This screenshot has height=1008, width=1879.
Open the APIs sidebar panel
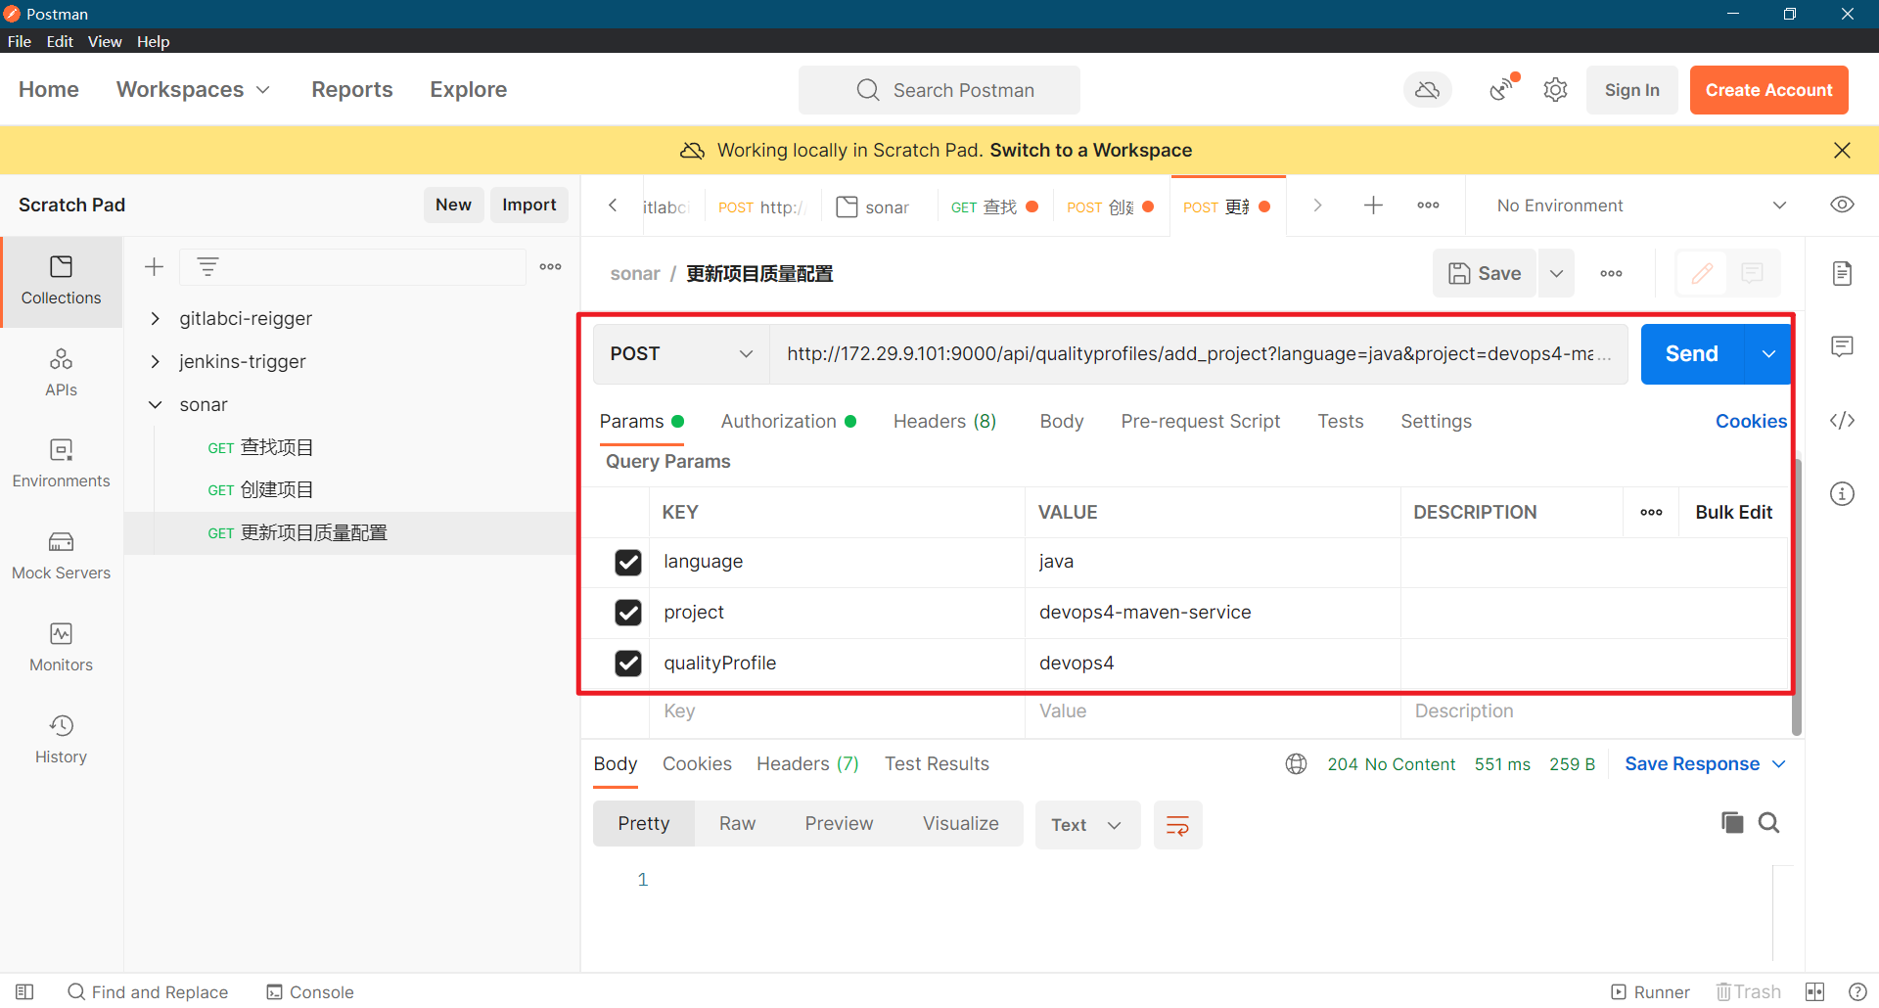click(x=61, y=373)
